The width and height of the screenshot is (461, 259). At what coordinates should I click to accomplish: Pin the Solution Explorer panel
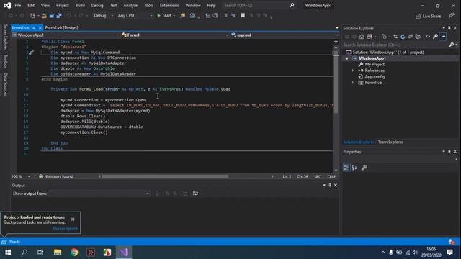pyautogui.click(x=449, y=28)
